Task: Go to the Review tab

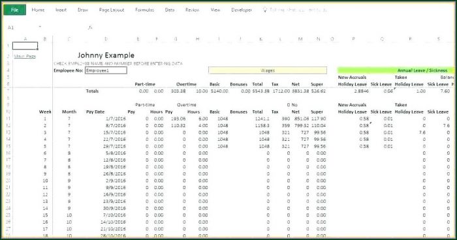Action: (x=192, y=10)
